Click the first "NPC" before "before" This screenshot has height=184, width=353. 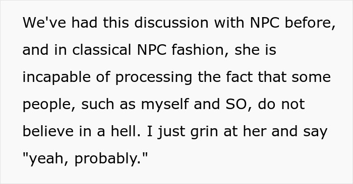[265, 23]
